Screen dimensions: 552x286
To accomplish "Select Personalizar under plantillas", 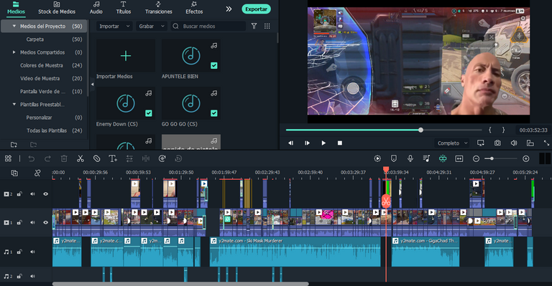I will pos(39,118).
